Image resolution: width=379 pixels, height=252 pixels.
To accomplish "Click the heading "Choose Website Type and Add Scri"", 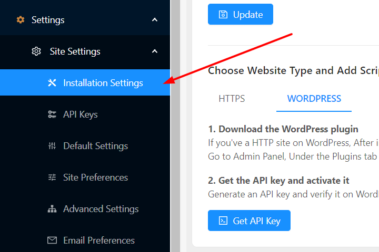I will (293, 71).
